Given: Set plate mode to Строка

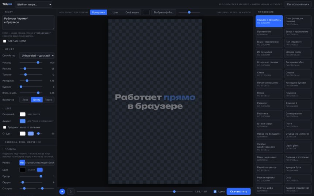Looking at the screenshot, I should click(29, 162).
